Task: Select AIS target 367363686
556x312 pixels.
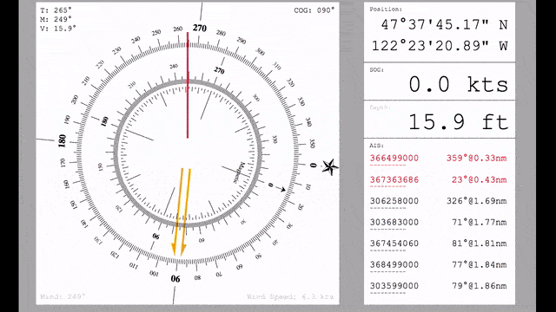Action: pyautogui.click(x=438, y=179)
